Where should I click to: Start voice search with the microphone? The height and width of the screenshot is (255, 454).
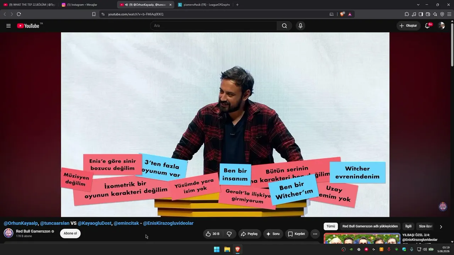point(300,25)
